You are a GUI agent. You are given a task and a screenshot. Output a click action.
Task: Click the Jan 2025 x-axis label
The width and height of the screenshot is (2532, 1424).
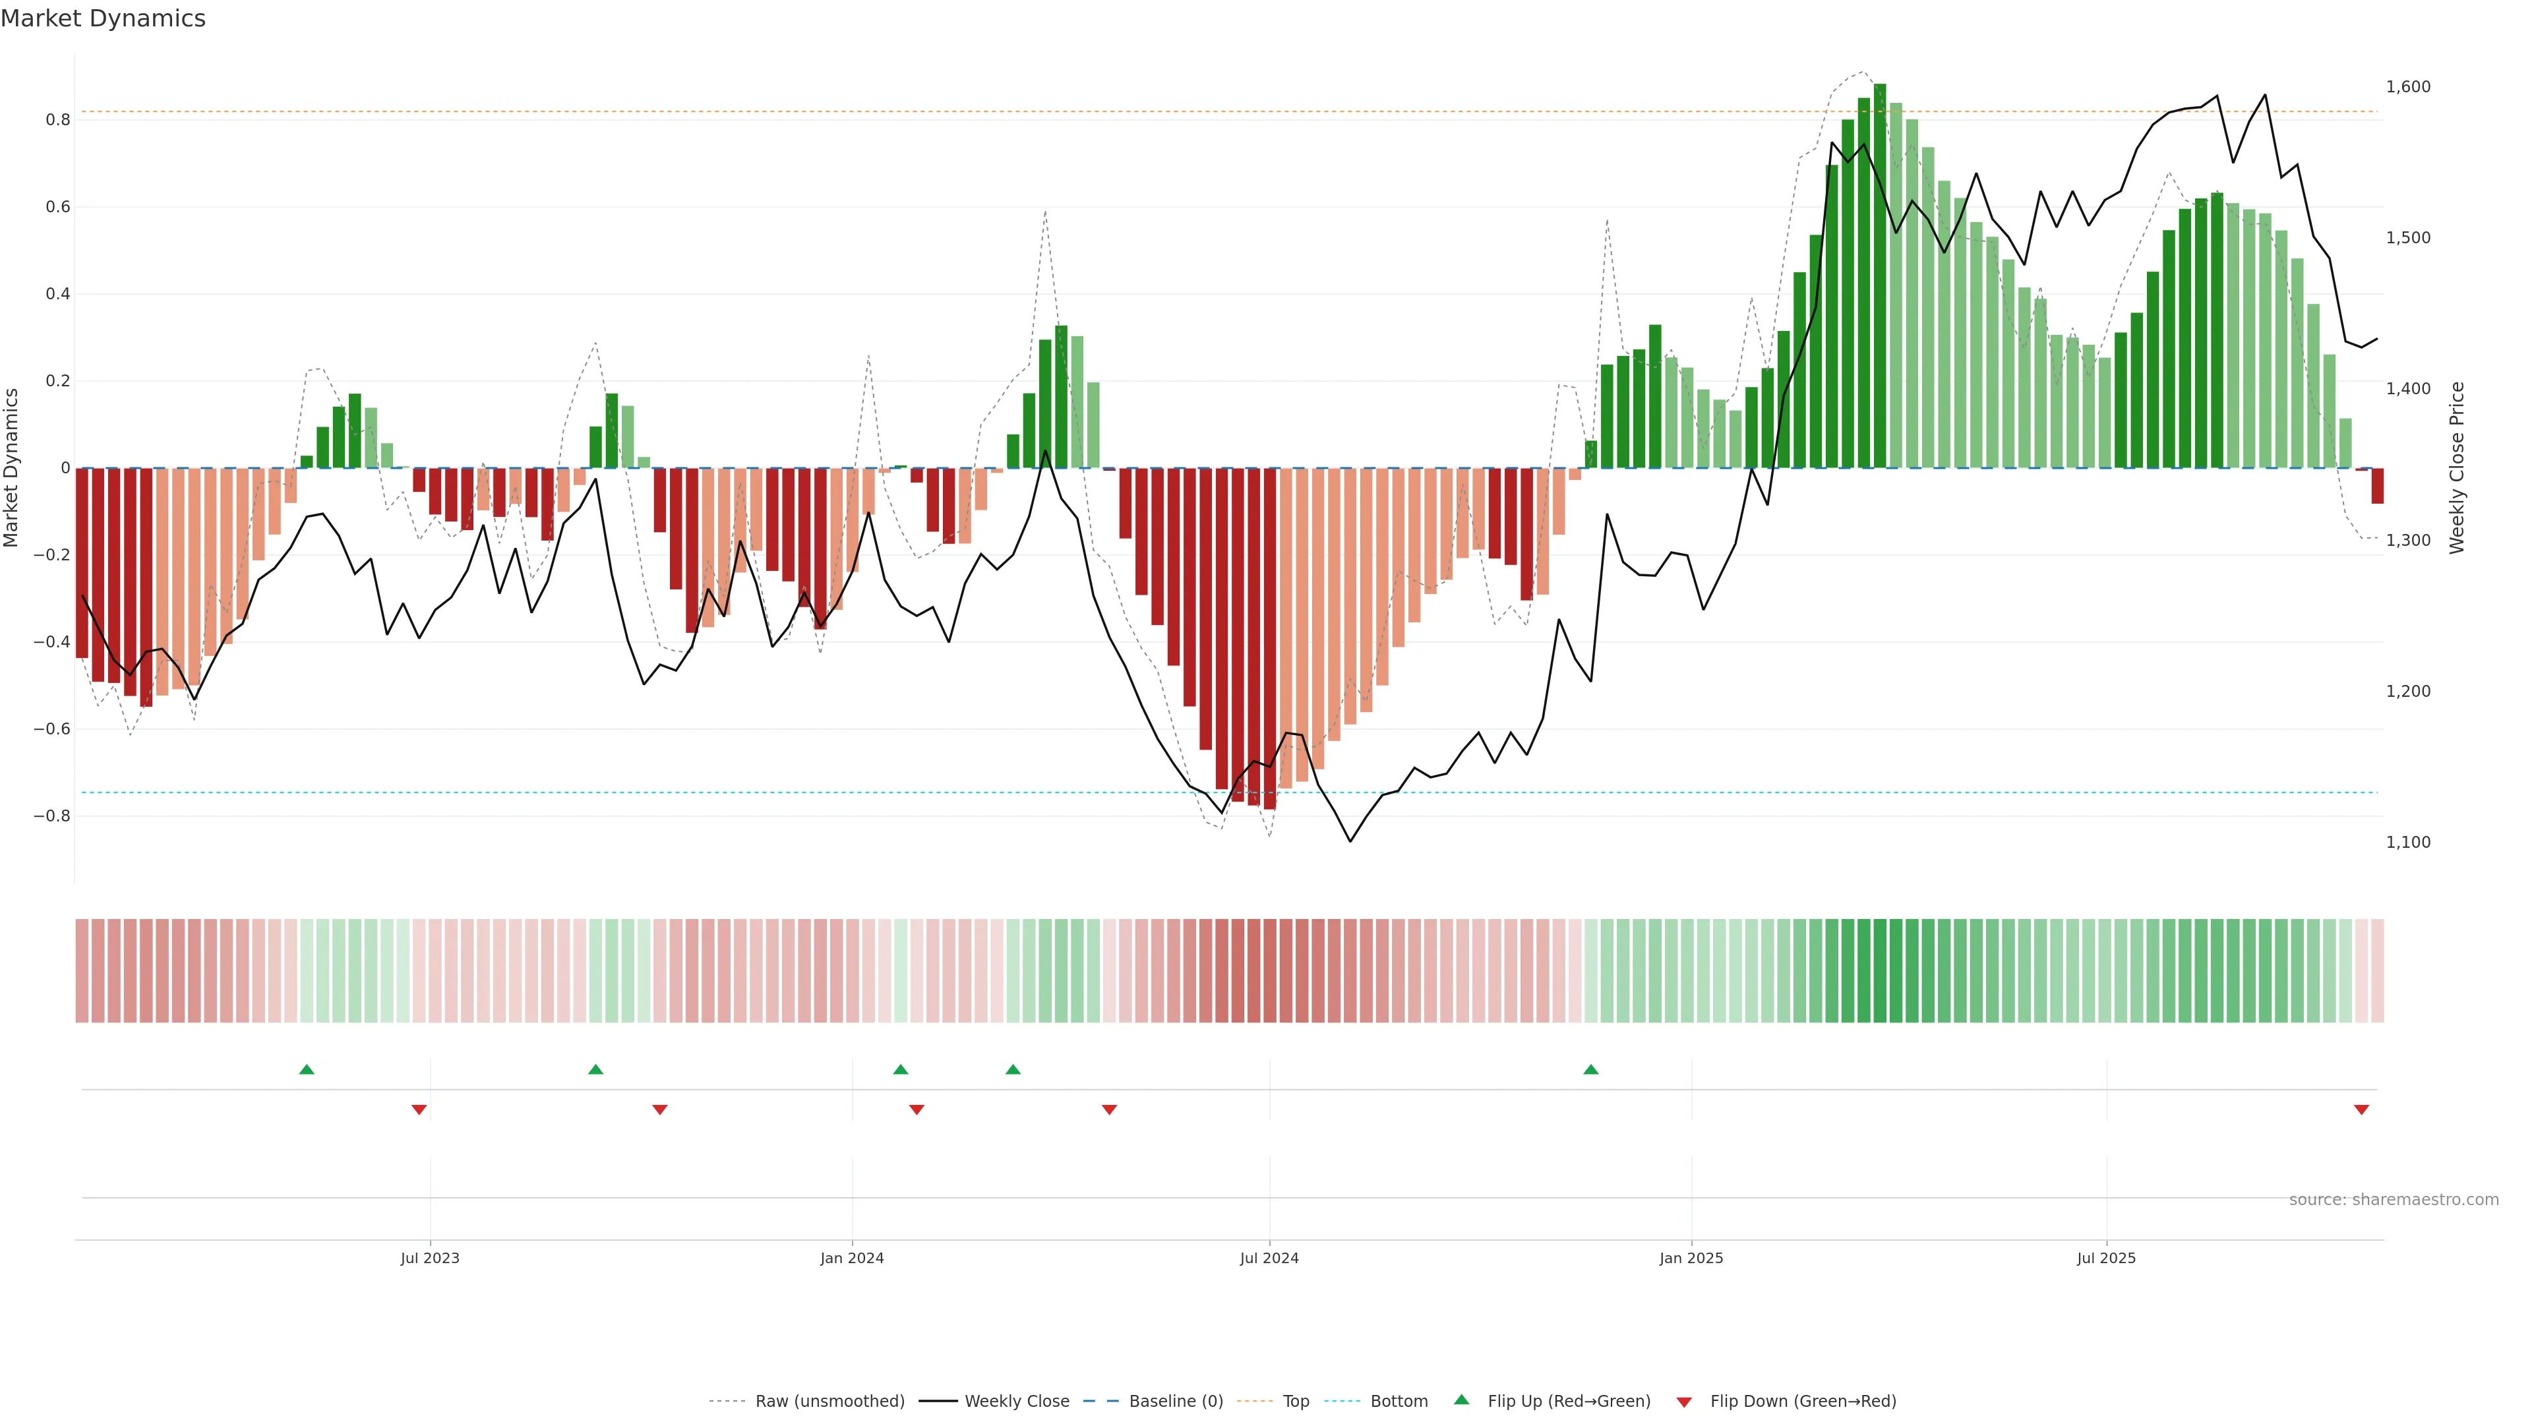tap(1691, 1258)
